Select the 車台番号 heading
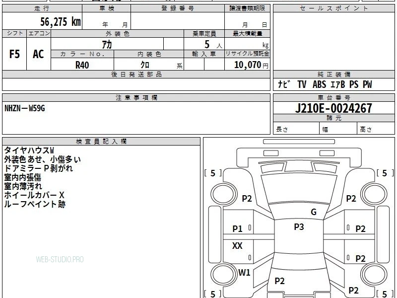The width and height of the screenshot is (397, 298). [333, 97]
